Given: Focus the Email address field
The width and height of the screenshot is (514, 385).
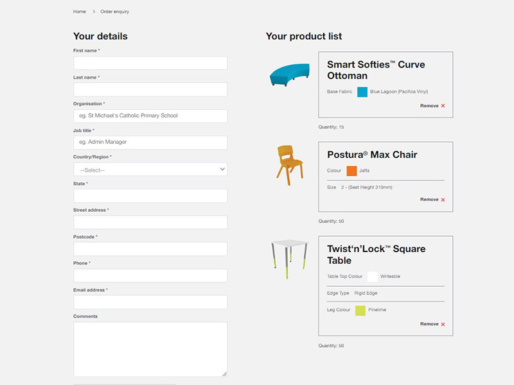Looking at the screenshot, I should click(150, 302).
